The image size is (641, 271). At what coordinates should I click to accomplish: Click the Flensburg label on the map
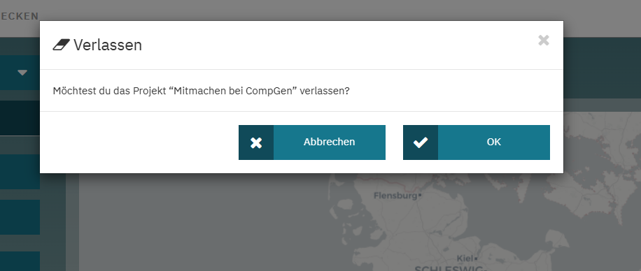[x=395, y=196]
